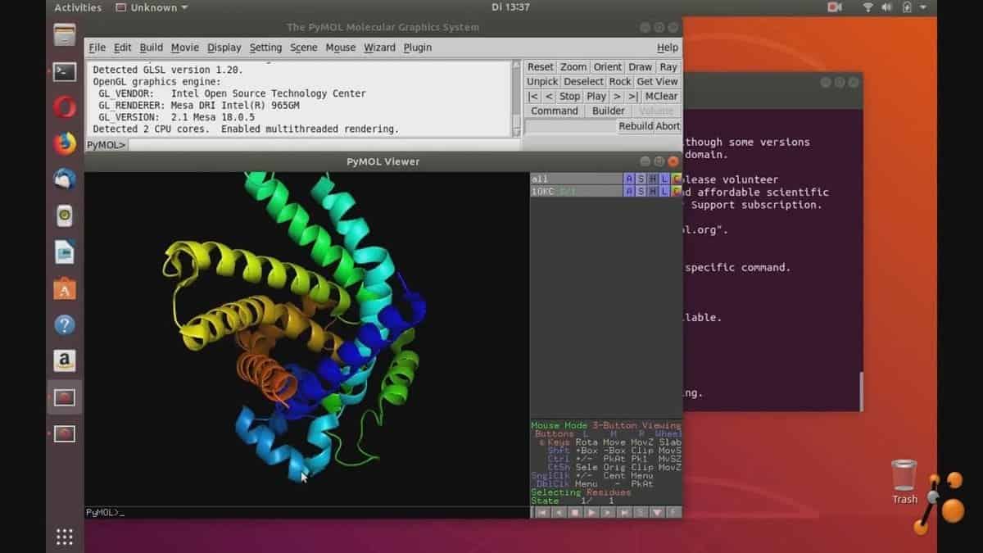The height and width of the screenshot is (553, 983).
Task: Open H hide menu for 1OKC
Action: pyautogui.click(x=653, y=191)
